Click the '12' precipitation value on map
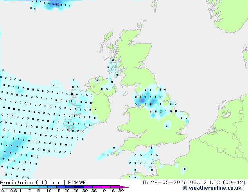The width and height of the screenshot is (248, 192). tap(57, 4)
